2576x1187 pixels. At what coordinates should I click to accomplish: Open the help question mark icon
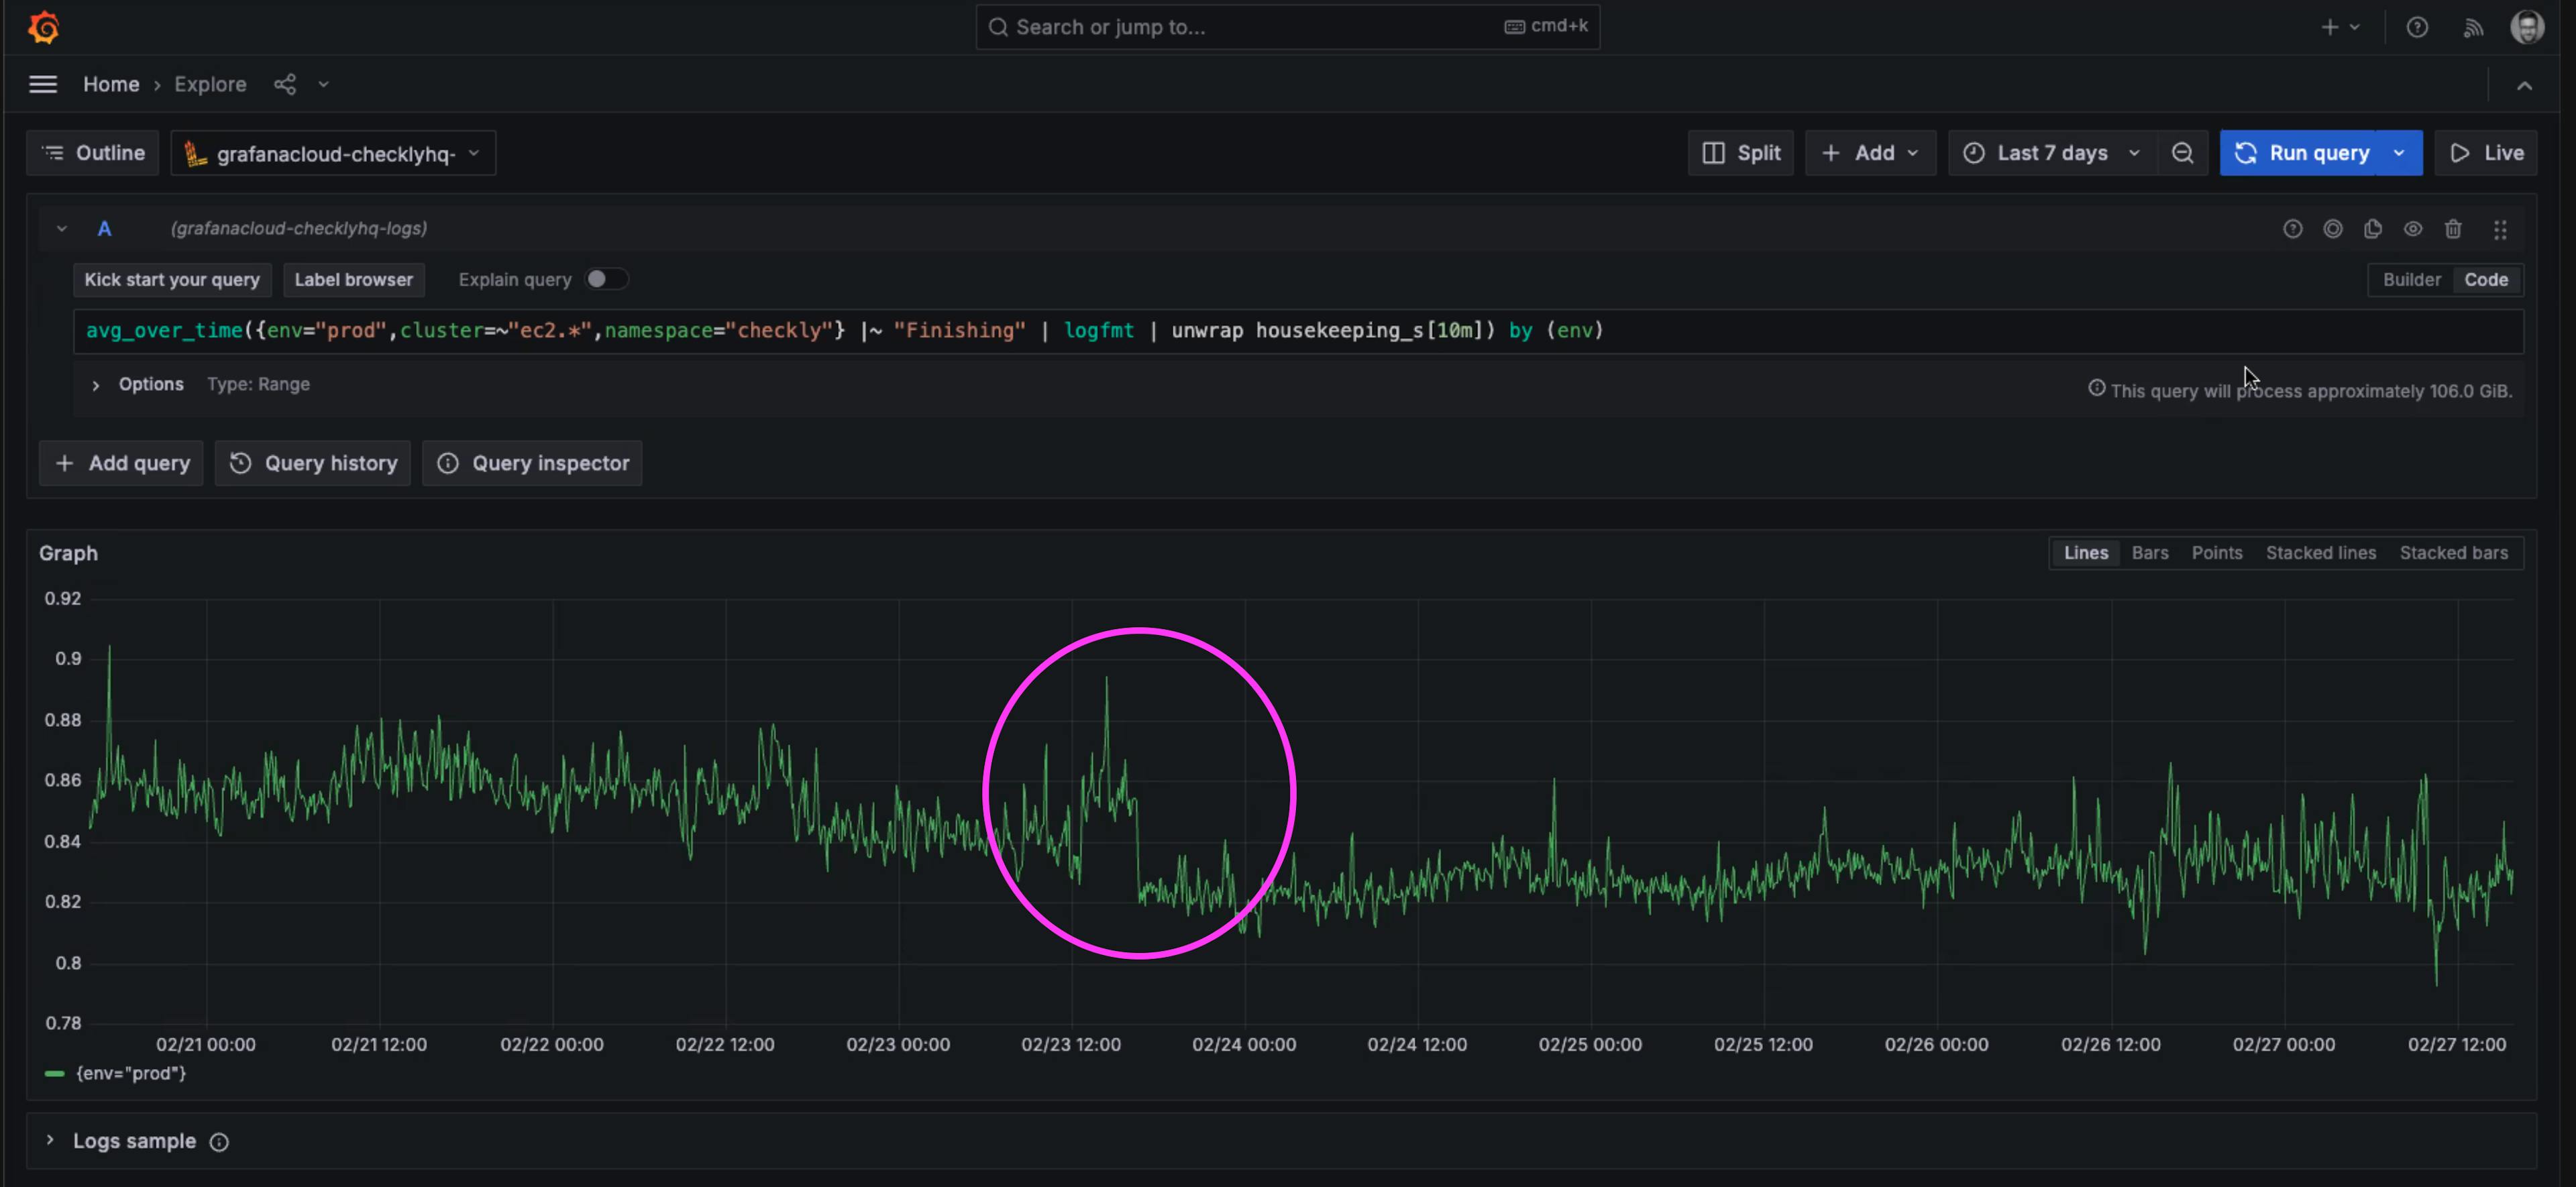click(x=2416, y=27)
